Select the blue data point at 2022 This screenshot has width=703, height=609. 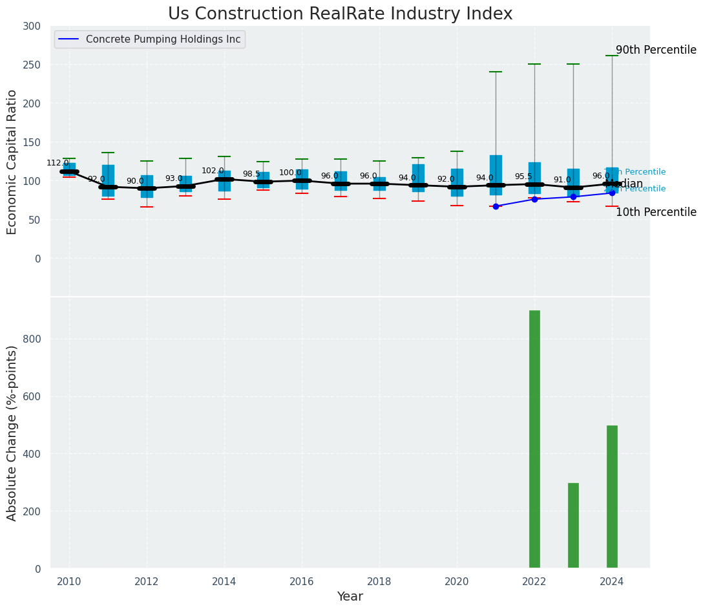[534, 199]
